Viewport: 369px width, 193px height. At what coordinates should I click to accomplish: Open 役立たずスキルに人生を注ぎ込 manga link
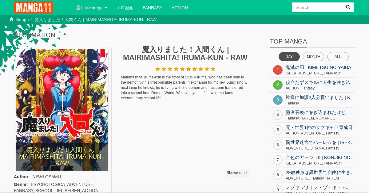tap(319, 82)
